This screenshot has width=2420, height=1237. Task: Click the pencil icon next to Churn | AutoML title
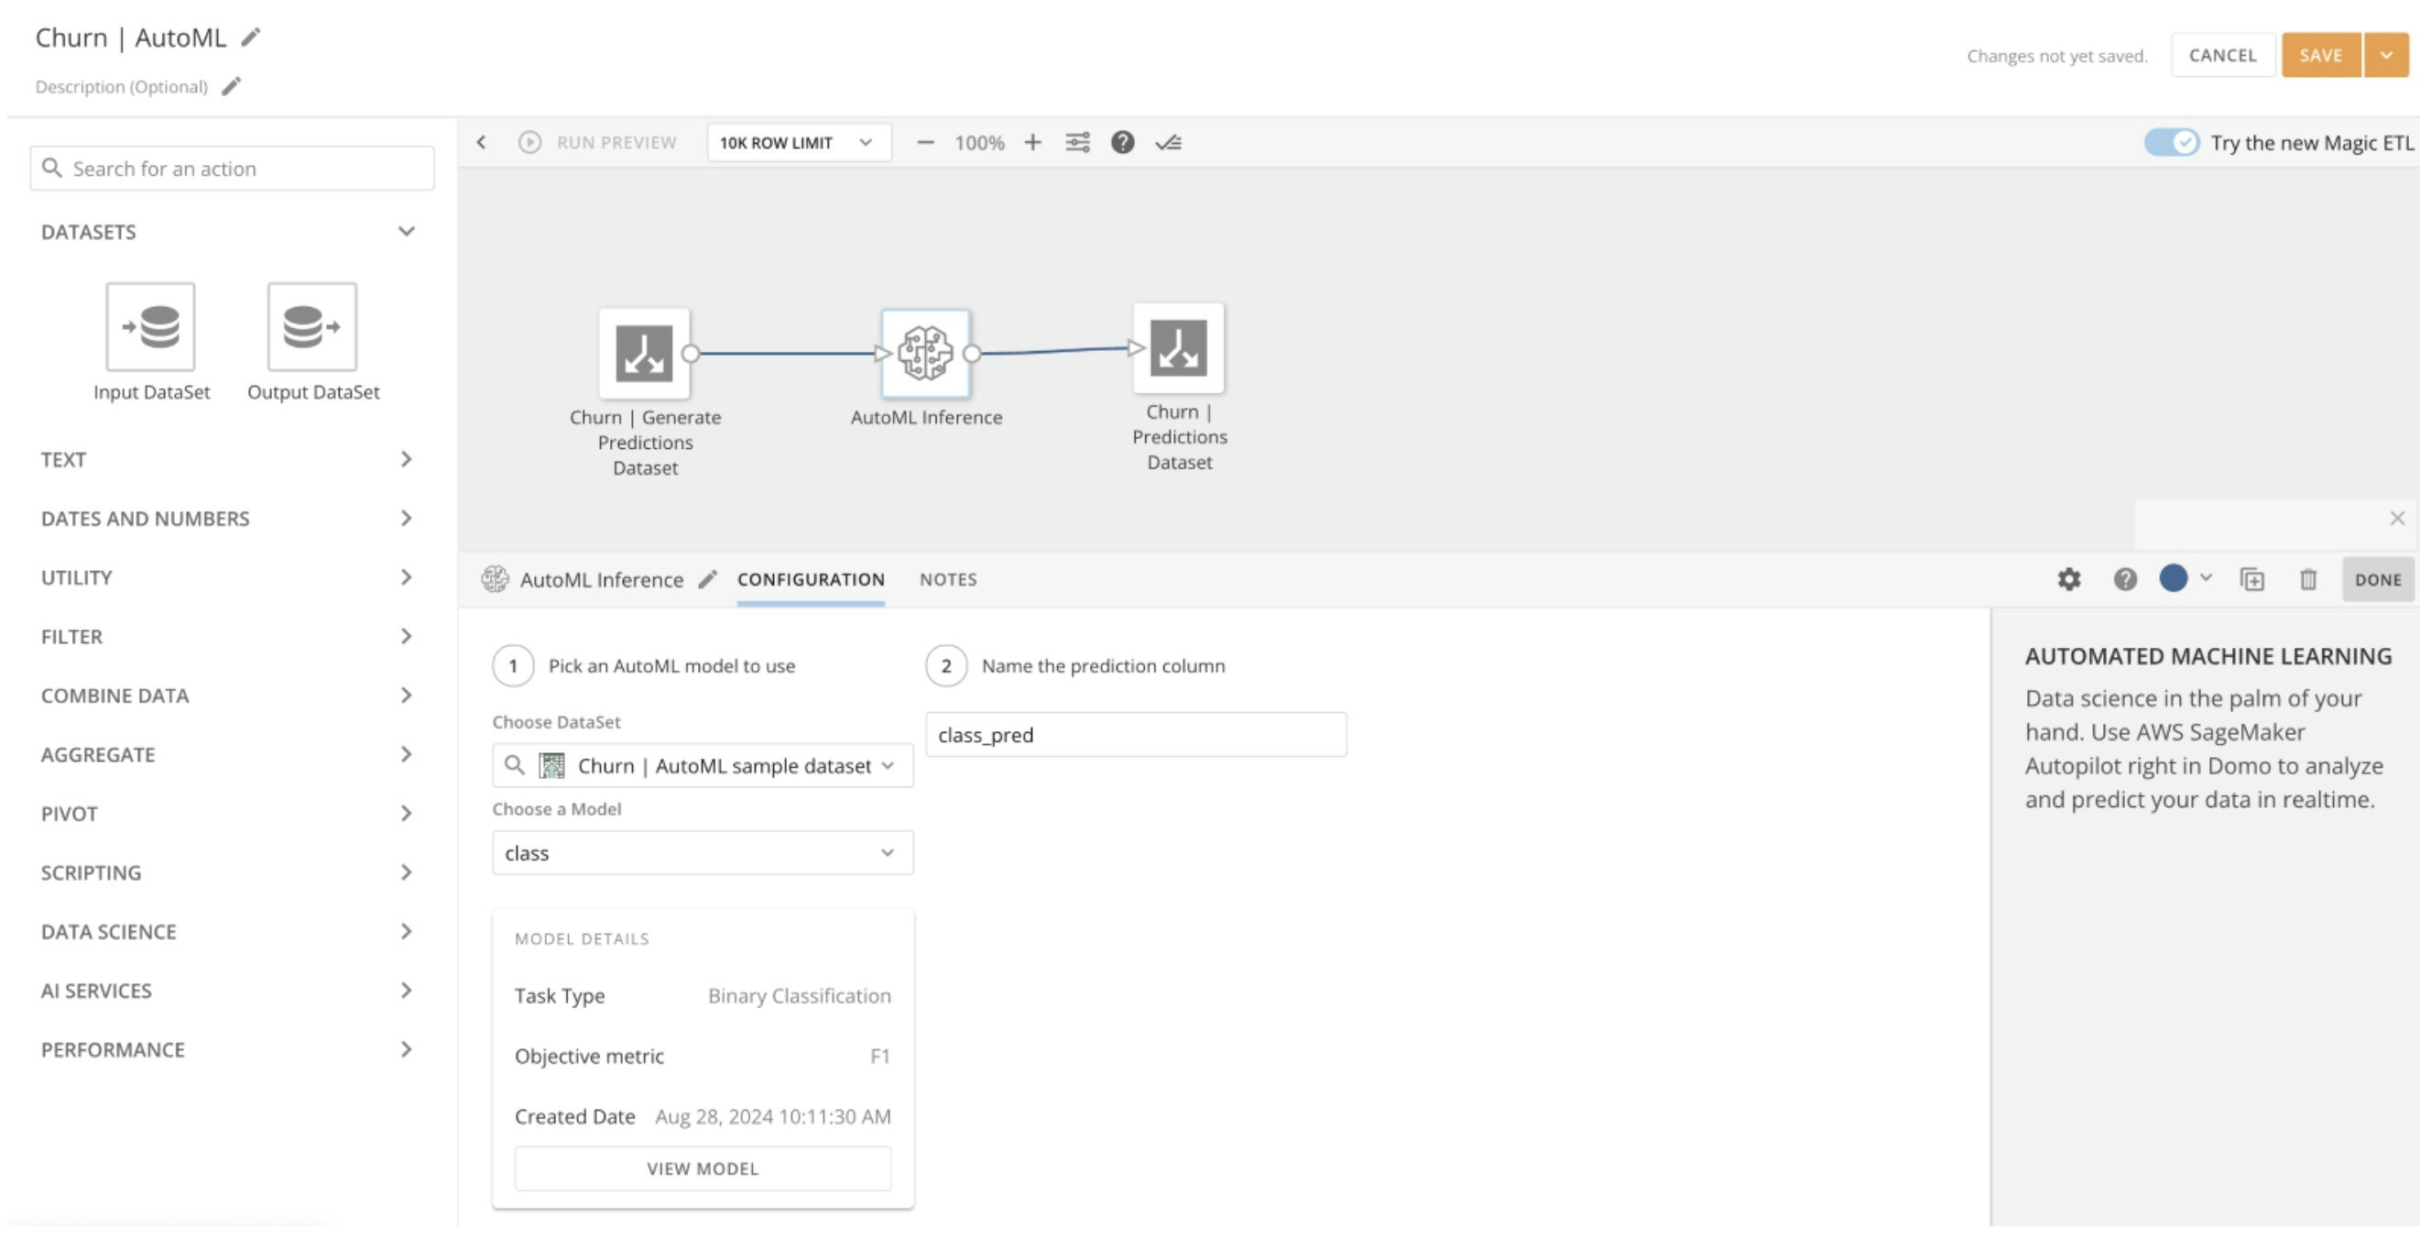pos(251,38)
